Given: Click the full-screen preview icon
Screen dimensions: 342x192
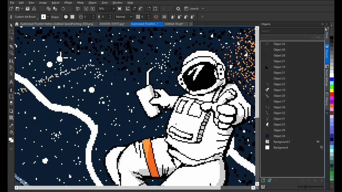Looking at the screenshot, I should click(119, 9).
